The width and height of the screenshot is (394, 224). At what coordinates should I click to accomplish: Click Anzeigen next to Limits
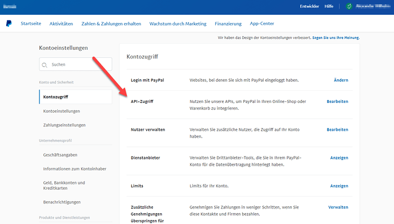[x=339, y=186]
